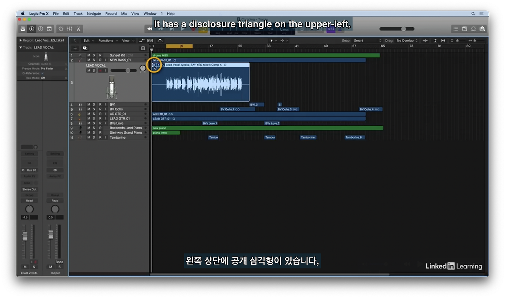
Task: Open the List Editors button
Action: coord(456,29)
